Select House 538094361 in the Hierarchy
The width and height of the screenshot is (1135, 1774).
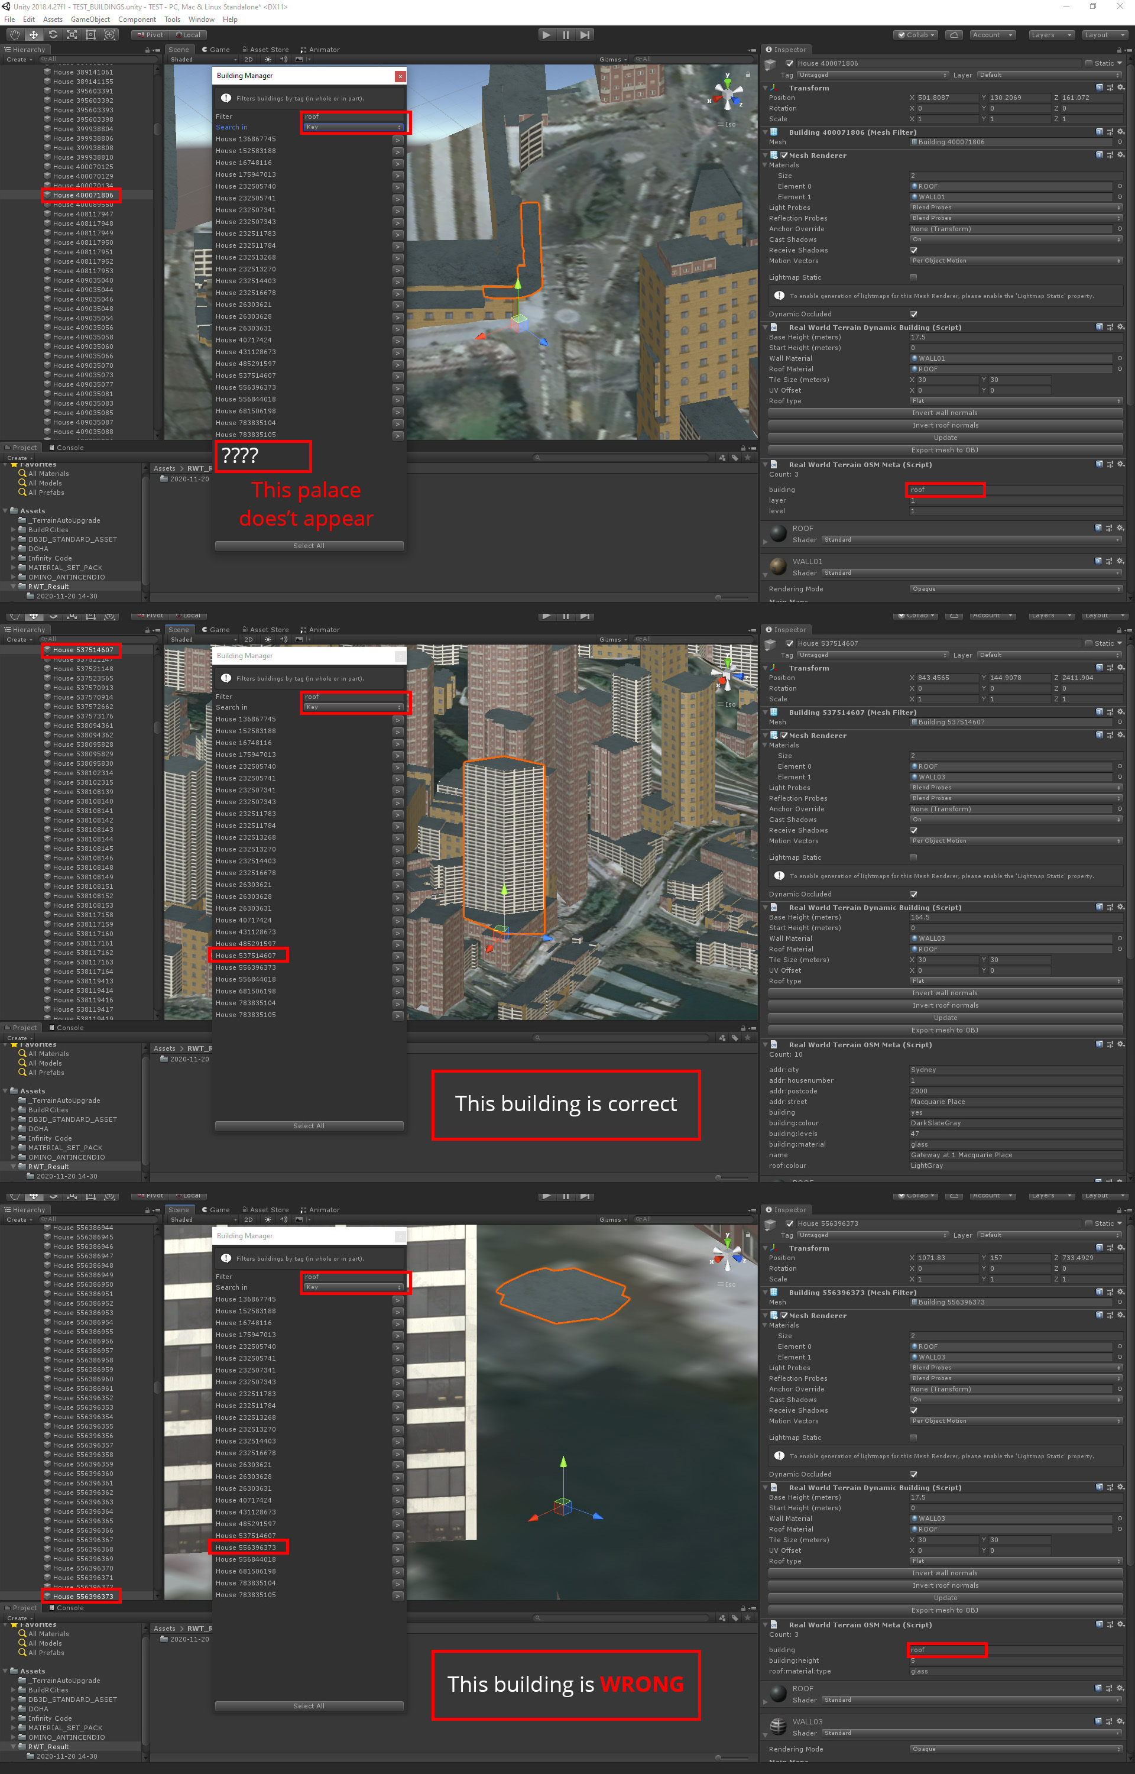(x=83, y=726)
